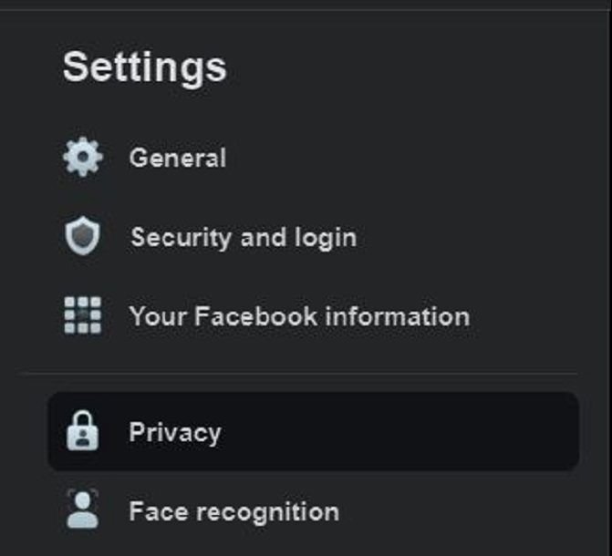The width and height of the screenshot is (612, 556).
Task: Open the Security and login label
Action: tap(243, 237)
